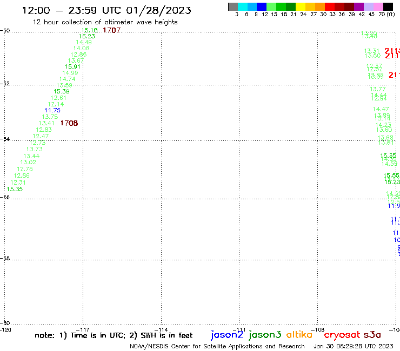Click the 14.49 wave height value
This screenshot has height=351, width=400.
pos(84,42)
